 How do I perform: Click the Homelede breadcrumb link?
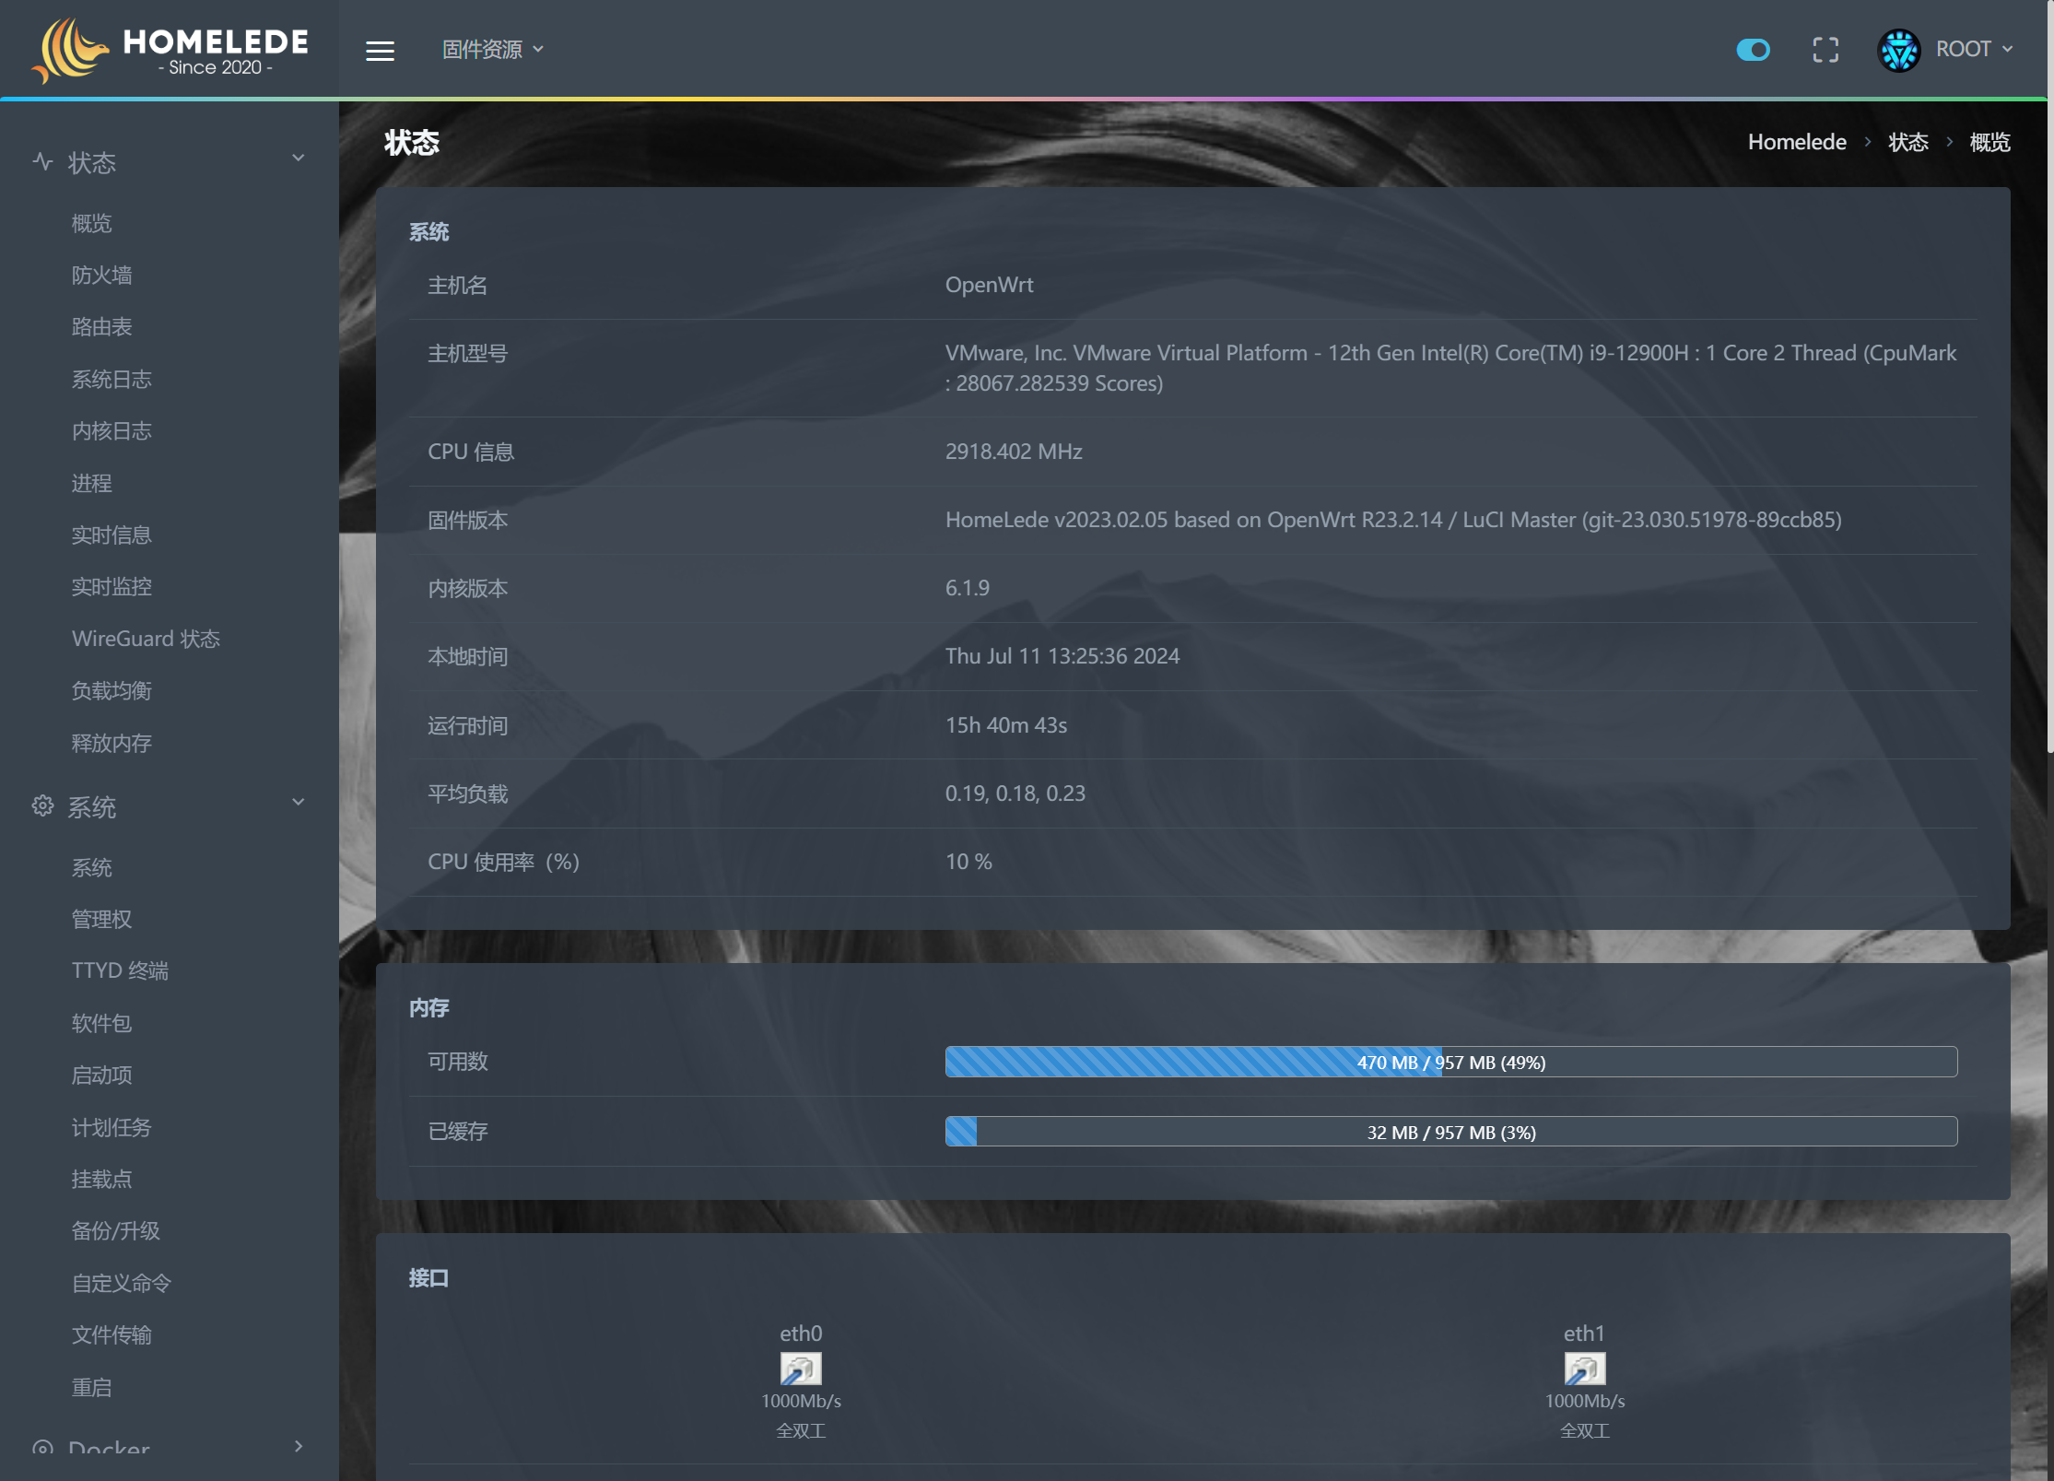pyautogui.click(x=1797, y=142)
